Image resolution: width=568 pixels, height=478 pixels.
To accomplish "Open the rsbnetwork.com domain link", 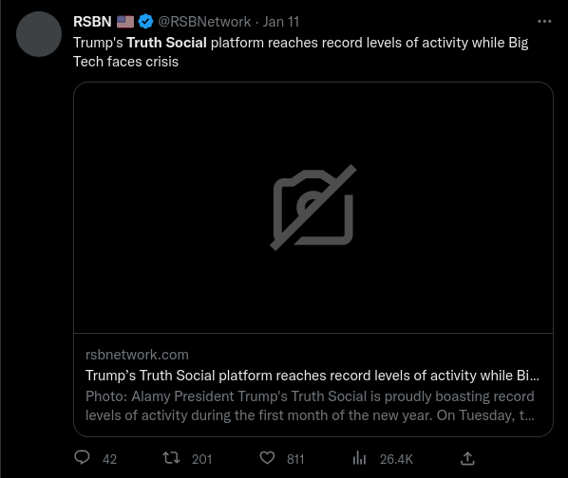I will coord(137,355).
